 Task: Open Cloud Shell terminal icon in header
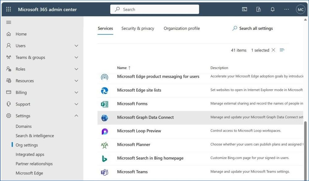coord(244,9)
